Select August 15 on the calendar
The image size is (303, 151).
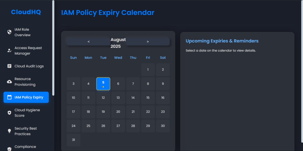148,98
